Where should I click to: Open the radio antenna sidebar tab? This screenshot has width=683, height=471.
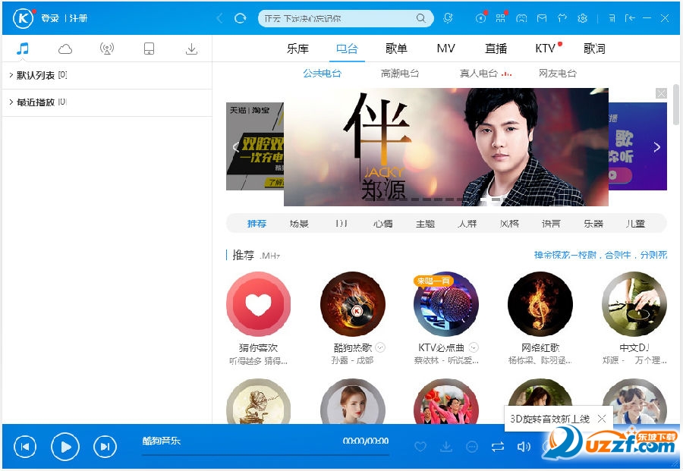pos(107,49)
